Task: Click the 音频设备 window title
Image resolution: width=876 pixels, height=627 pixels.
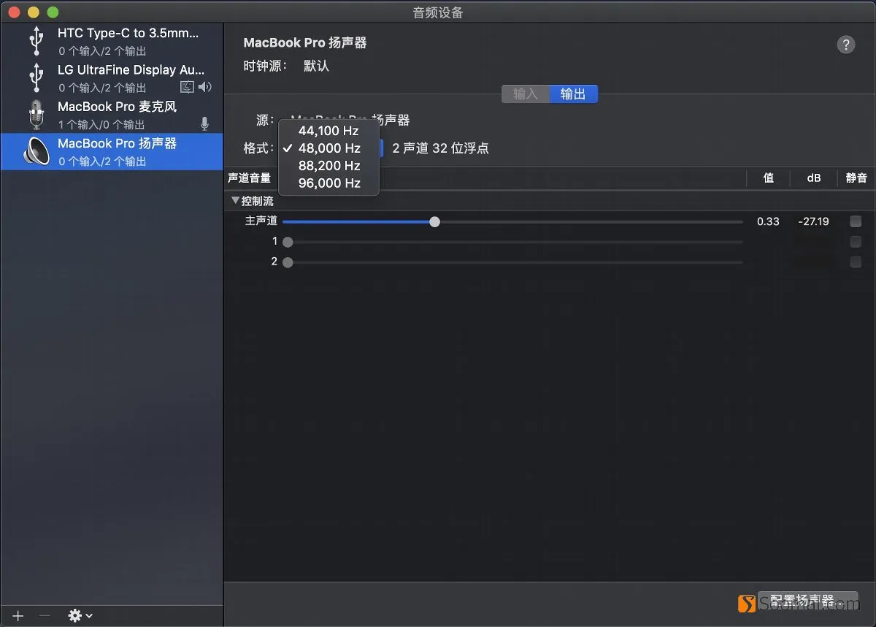Action: 438,12
